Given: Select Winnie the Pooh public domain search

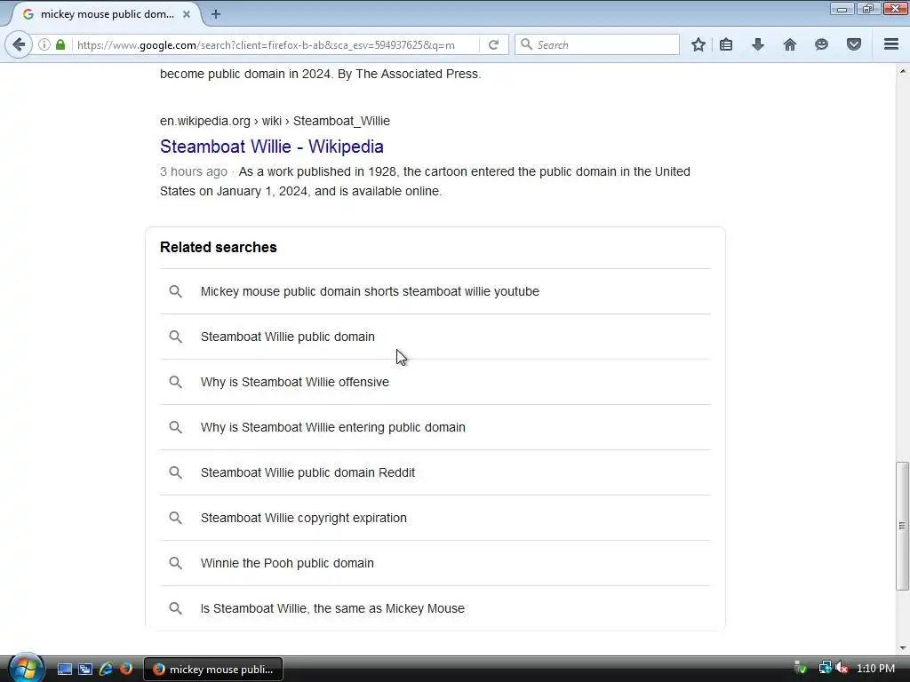Looking at the screenshot, I should pyautogui.click(x=435, y=562).
